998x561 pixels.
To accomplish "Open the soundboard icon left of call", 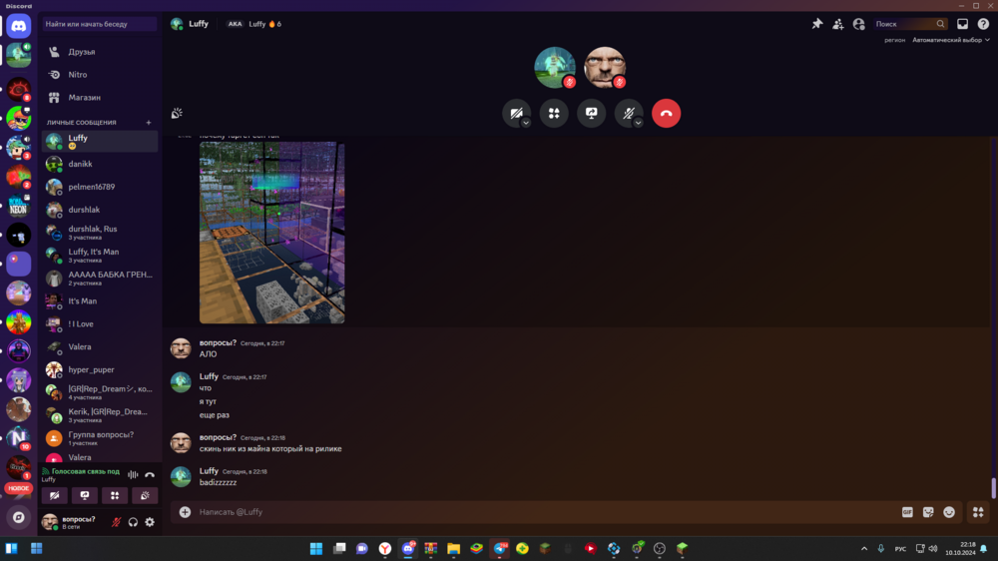I will (x=177, y=114).
